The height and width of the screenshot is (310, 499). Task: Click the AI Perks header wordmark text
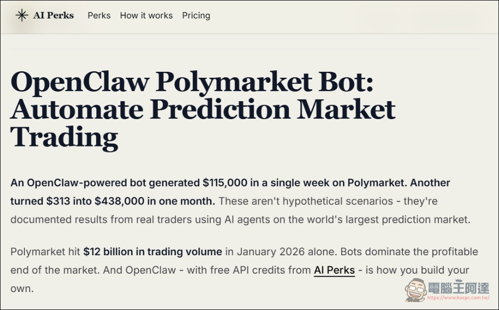pos(53,15)
